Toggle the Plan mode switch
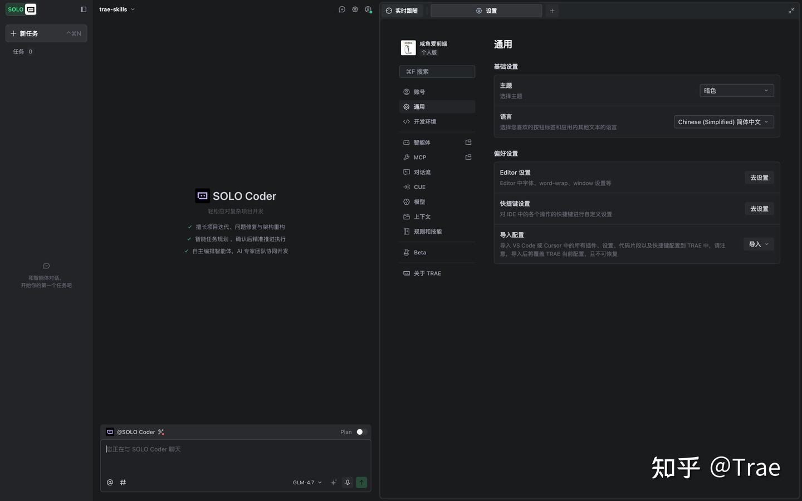The height and width of the screenshot is (501, 802). (361, 432)
